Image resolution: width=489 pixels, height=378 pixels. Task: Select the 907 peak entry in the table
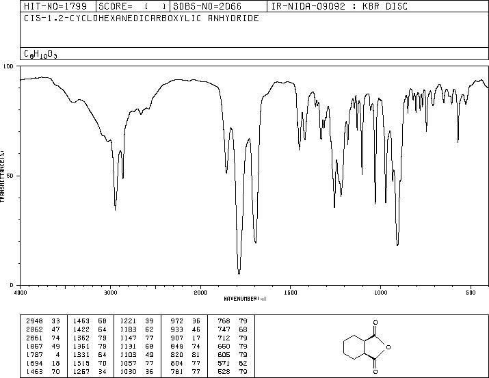[185, 338]
